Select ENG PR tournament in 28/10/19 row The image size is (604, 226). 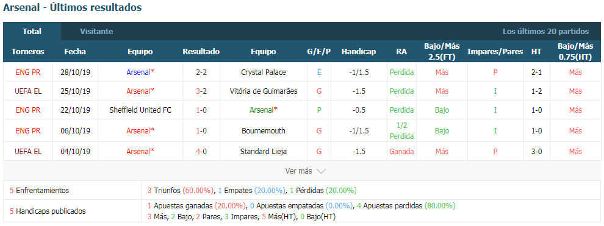28,72
